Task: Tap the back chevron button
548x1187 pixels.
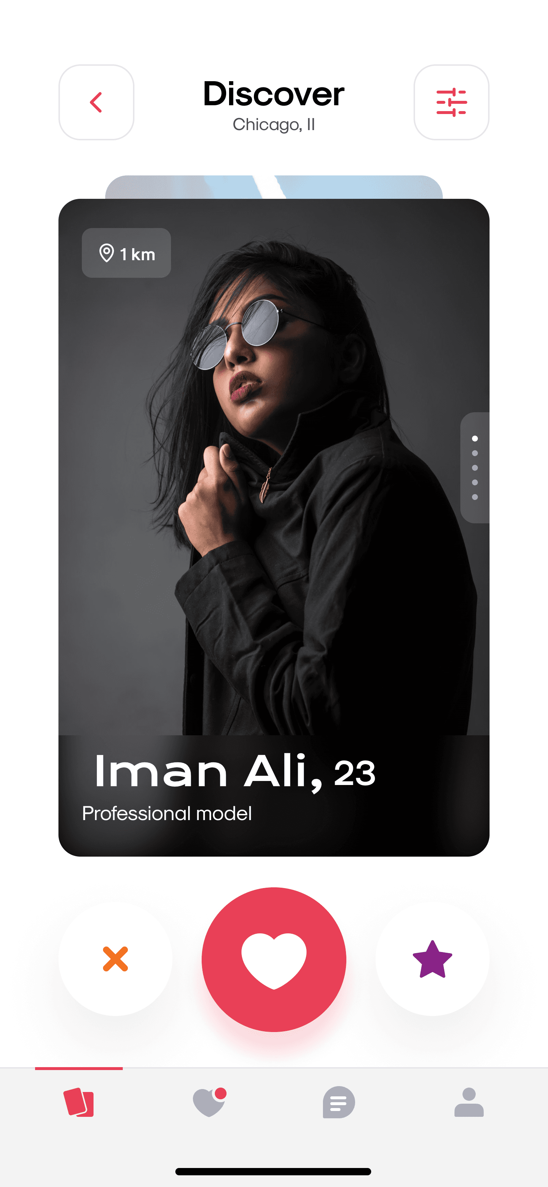Action: click(96, 102)
